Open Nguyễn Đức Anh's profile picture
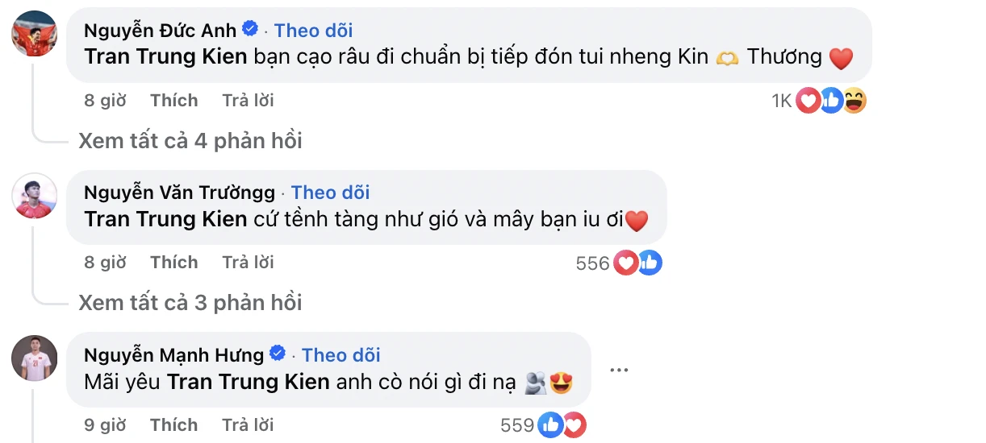This screenshot has height=443, width=986. click(x=34, y=34)
